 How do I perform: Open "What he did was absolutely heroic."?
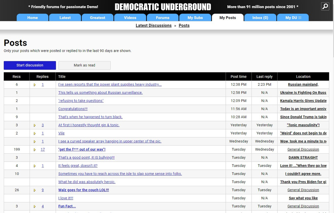pyautogui.click(x=87, y=182)
